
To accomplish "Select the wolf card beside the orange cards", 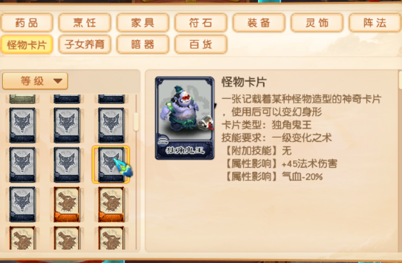I will 22,204.
